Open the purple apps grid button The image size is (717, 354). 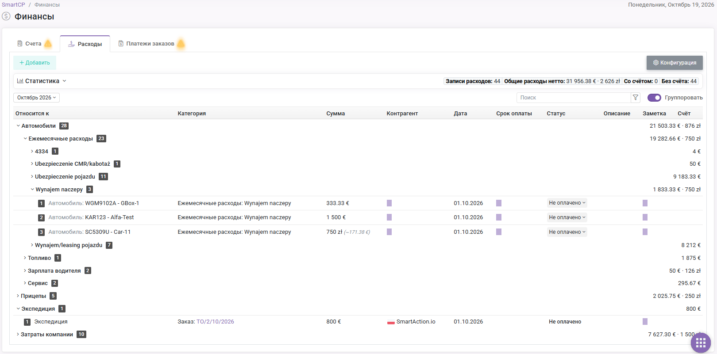(x=701, y=343)
